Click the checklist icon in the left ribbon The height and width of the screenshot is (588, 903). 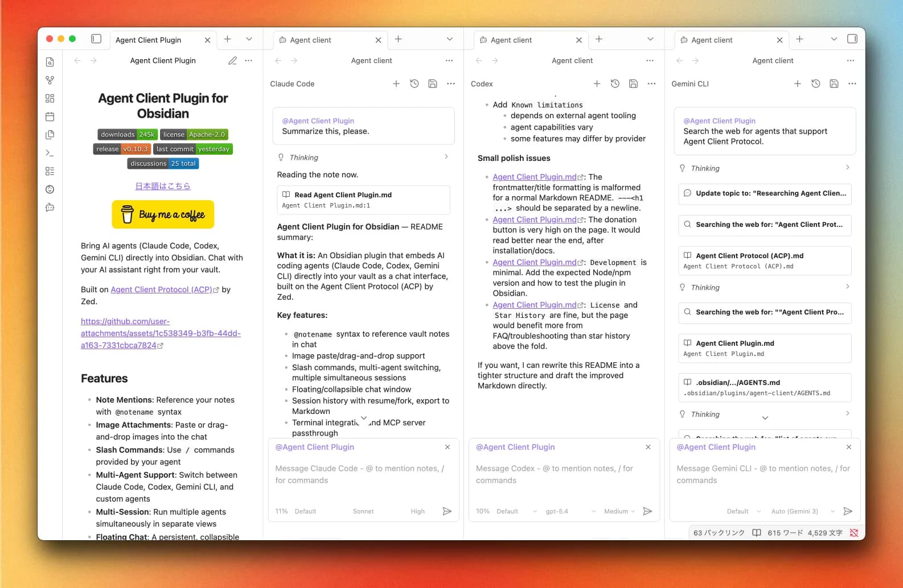tap(50, 171)
